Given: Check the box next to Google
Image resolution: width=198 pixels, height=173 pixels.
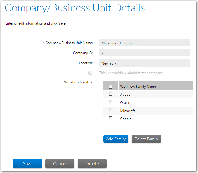Looking at the screenshot, I should tap(110, 118).
